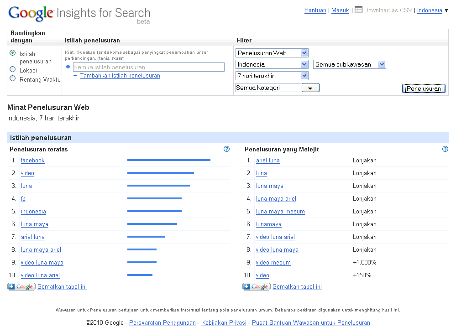Open the Masuk sign-in link
456x332 pixels.
(x=340, y=10)
